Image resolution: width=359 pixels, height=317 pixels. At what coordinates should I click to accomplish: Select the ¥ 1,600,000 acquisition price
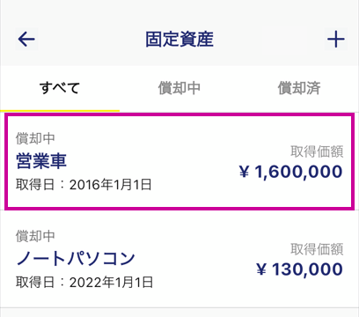pyautogui.click(x=290, y=172)
